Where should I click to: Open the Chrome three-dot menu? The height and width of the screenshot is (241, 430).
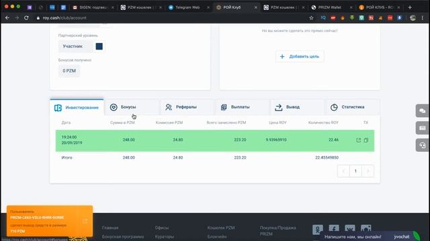tap(423, 18)
